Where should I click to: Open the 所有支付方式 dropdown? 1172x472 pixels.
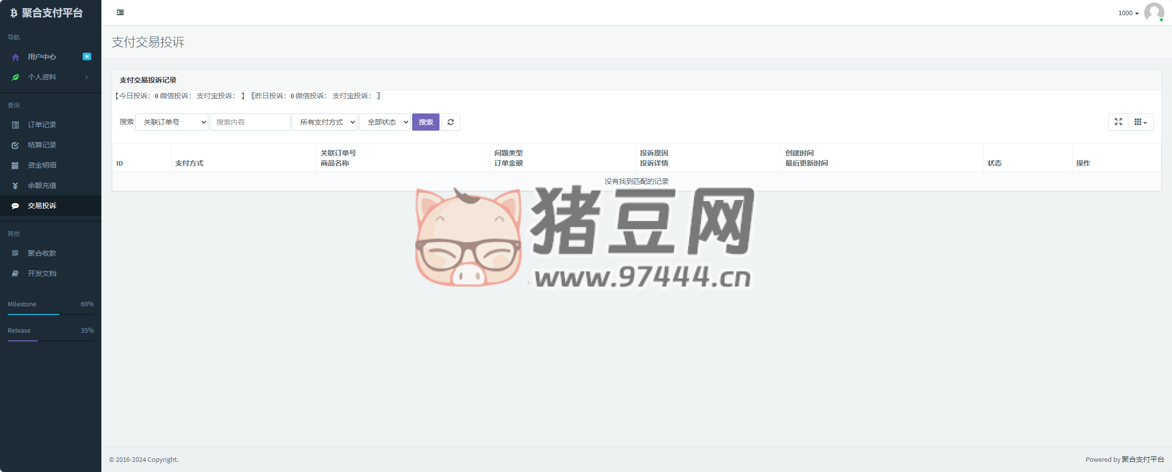pyautogui.click(x=324, y=122)
